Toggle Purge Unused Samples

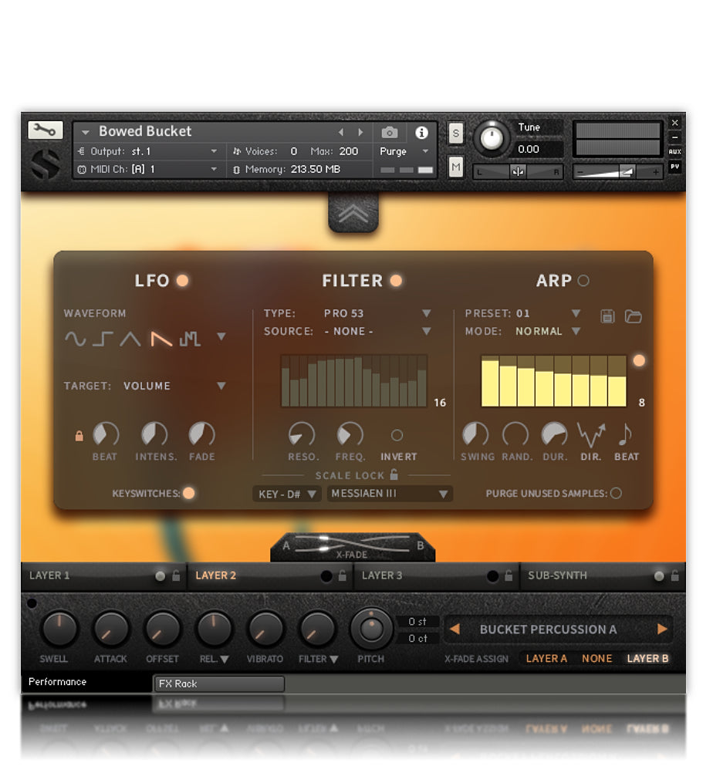pyautogui.click(x=617, y=494)
